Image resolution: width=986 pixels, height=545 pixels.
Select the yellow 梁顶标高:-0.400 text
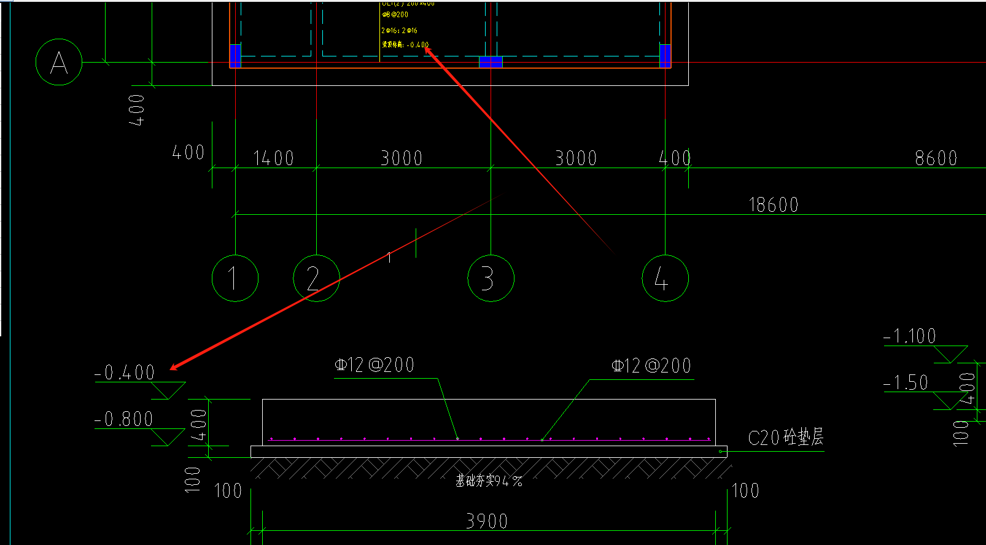[x=405, y=45]
